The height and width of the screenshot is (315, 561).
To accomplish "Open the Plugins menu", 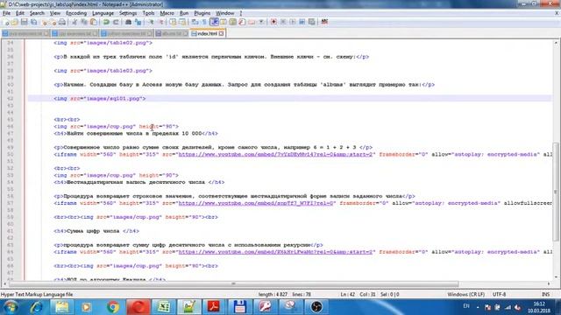I will pos(202,13).
